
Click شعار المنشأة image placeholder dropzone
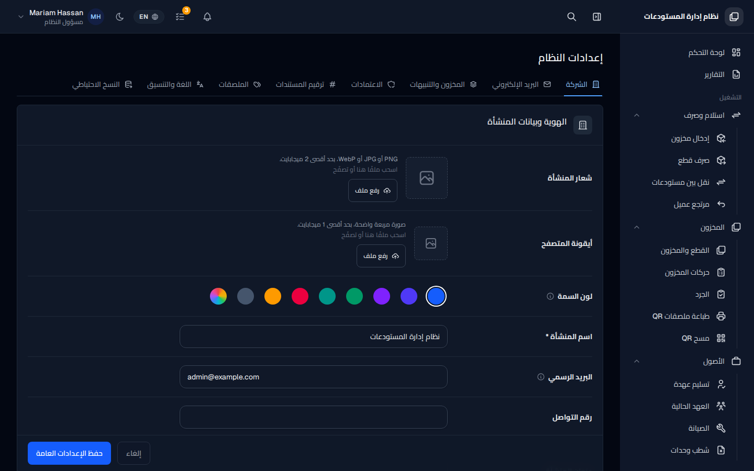(x=427, y=178)
